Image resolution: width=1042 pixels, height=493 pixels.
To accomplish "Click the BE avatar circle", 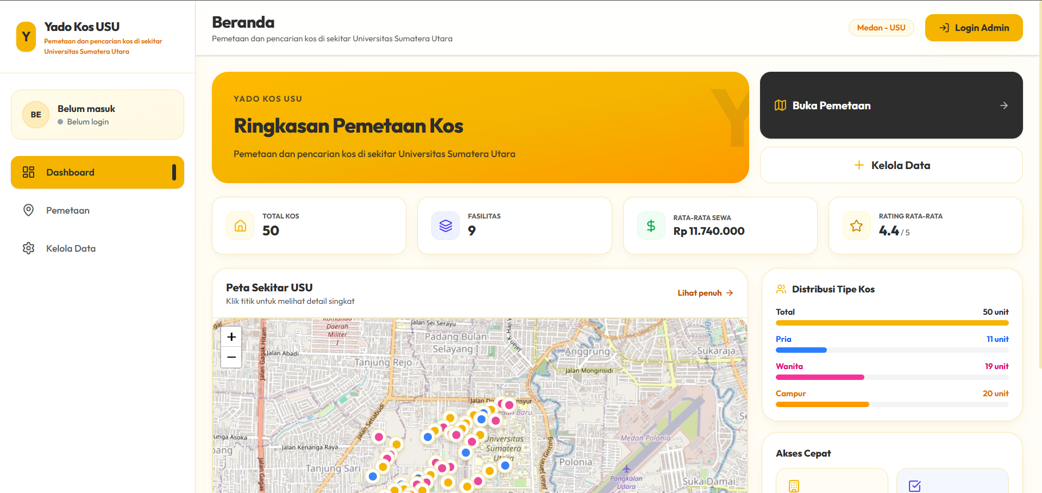I will (x=36, y=115).
